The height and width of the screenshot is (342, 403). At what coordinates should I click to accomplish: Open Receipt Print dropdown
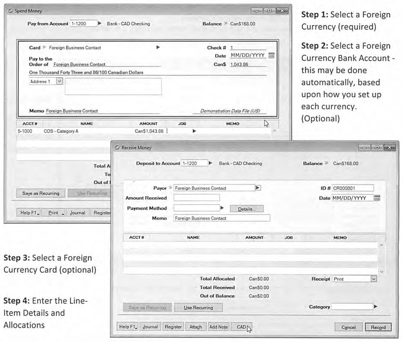click(374, 279)
